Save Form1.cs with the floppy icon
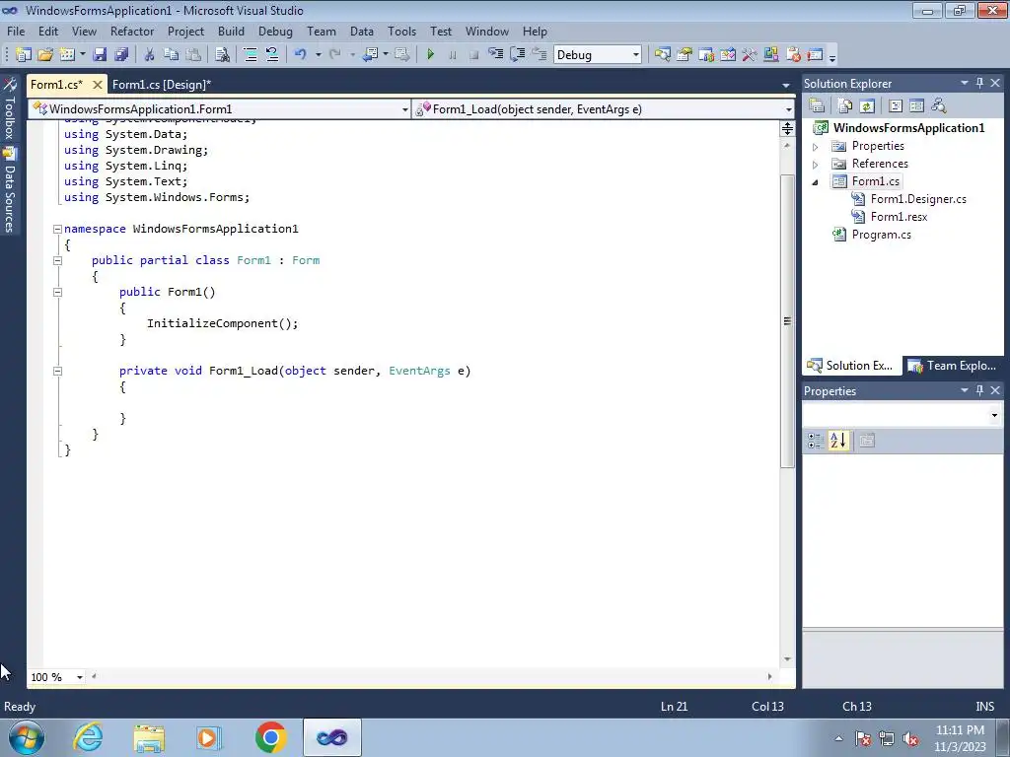 tap(100, 55)
